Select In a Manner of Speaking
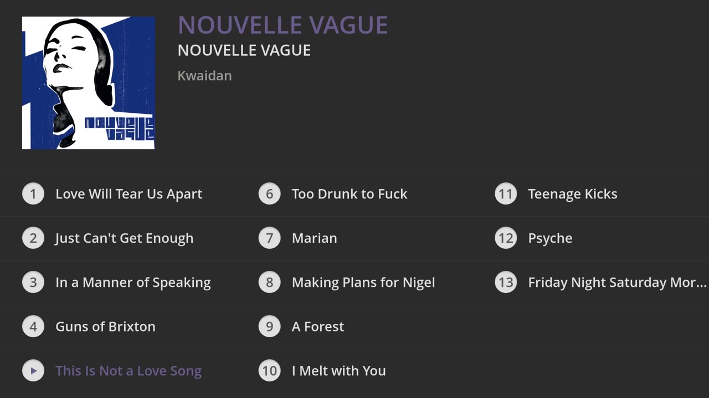The width and height of the screenshot is (709, 398). tap(133, 282)
